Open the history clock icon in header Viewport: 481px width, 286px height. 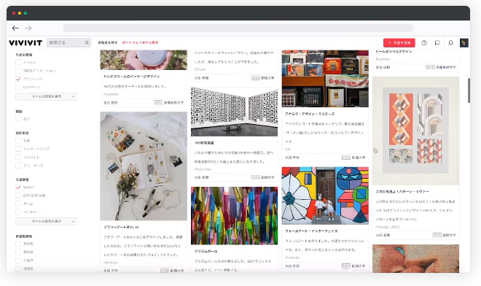tap(424, 43)
